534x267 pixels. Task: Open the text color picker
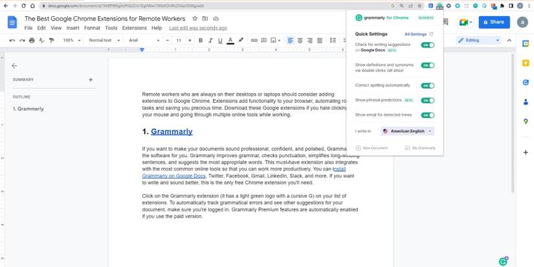point(230,41)
